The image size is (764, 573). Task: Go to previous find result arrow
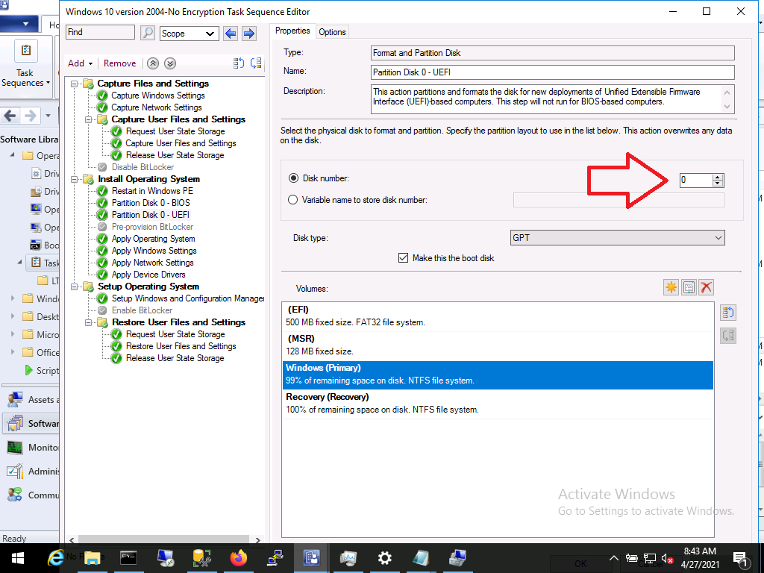pos(231,34)
